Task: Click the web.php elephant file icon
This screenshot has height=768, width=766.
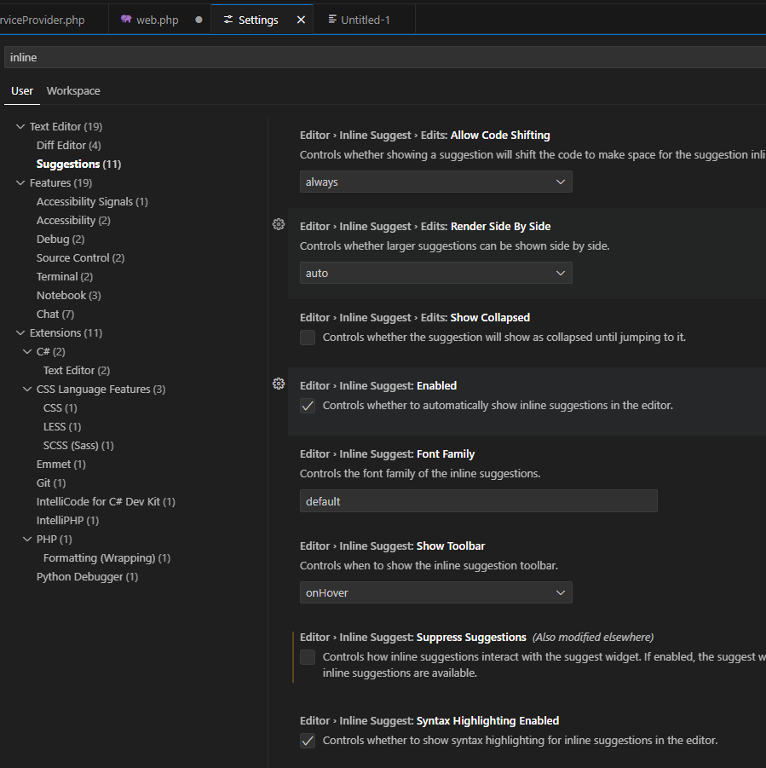Action: (126, 20)
